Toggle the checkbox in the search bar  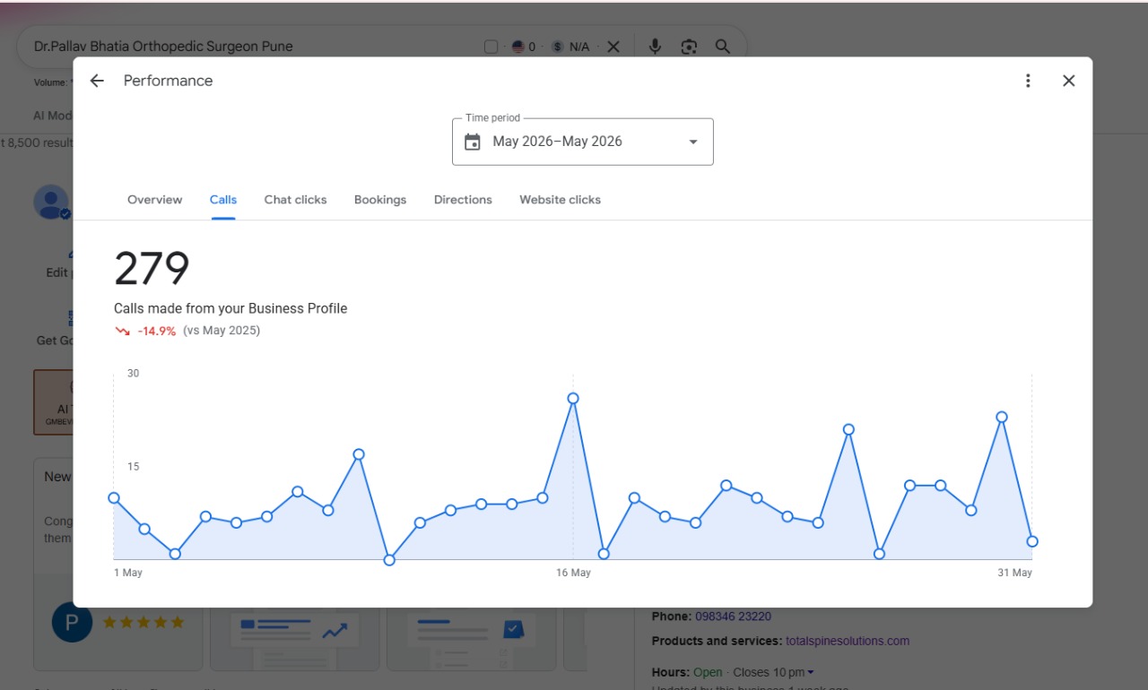click(x=491, y=47)
